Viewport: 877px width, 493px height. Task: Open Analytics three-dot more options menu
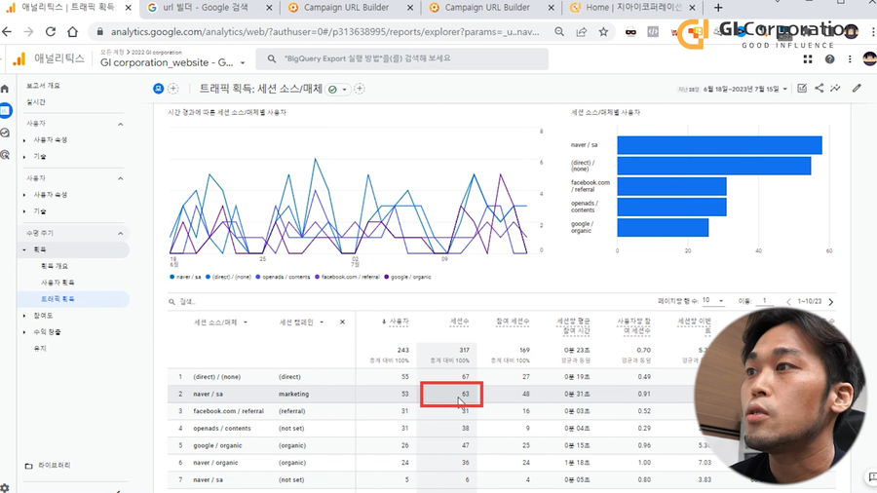(x=850, y=58)
